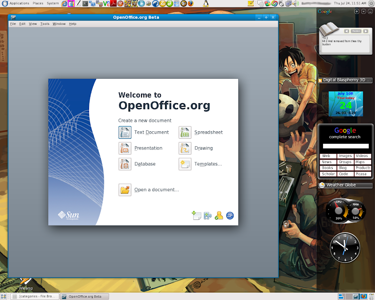The width and height of the screenshot is (375, 300).
Task: Select Videos in Google search gadget
Action: (362, 156)
